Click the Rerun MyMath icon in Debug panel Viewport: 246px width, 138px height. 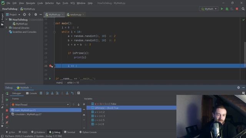[x=7, y=94]
